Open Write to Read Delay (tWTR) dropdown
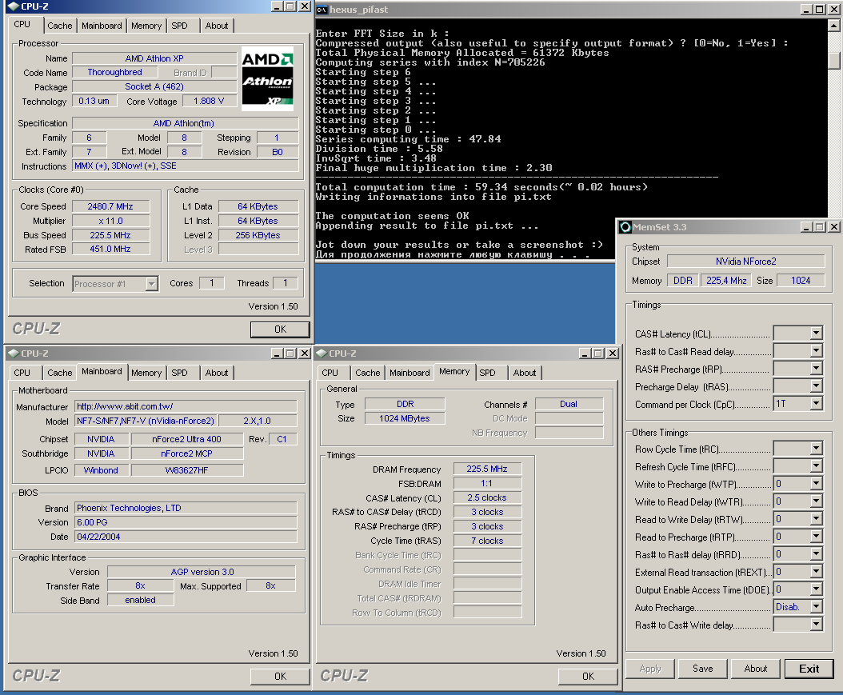The image size is (843, 695). 816,501
